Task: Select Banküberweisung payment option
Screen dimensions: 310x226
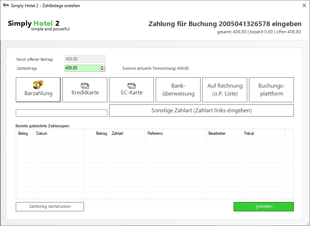Action: [178, 90]
